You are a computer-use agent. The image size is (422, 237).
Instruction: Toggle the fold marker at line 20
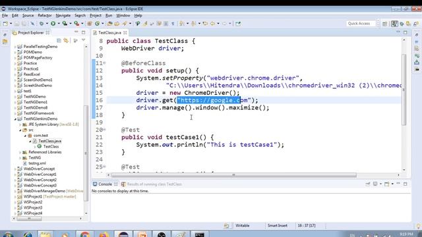point(104,130)
